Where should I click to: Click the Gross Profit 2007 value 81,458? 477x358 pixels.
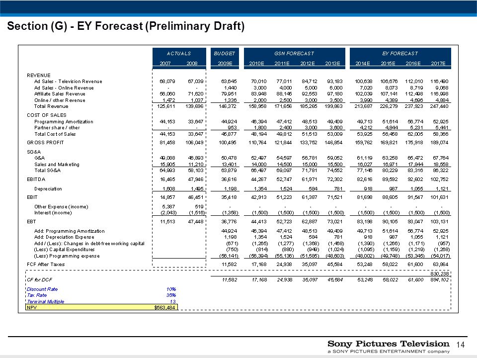tap(167, 143)
